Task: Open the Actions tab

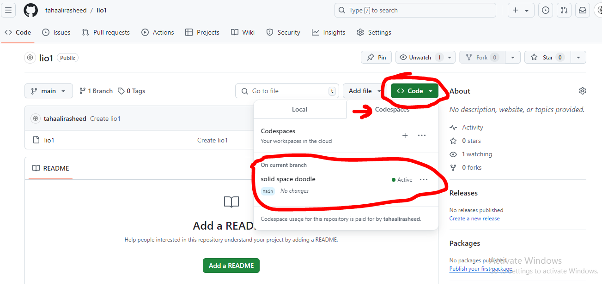Action: pyautogui.click(x=158, y=32)
